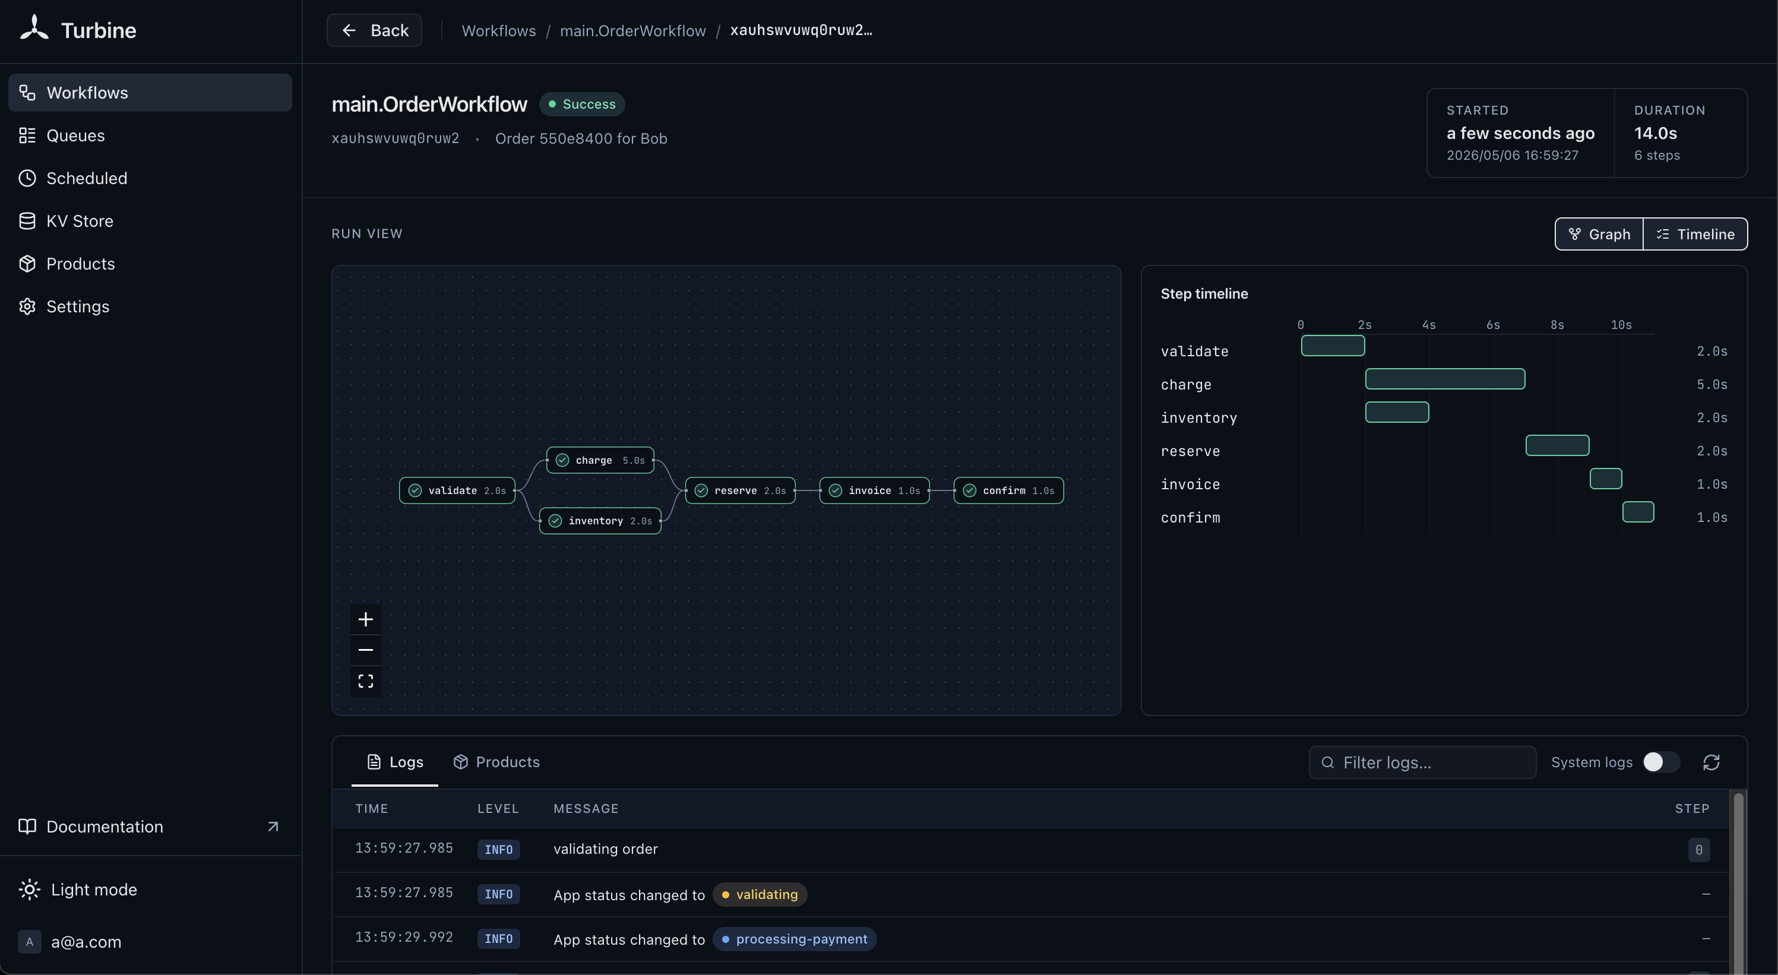Switch to the Products tab

(x=496, y=762)
